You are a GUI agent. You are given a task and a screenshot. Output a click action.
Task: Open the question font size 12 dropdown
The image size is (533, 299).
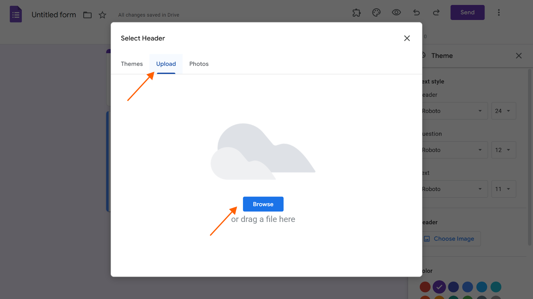(503, 150)
